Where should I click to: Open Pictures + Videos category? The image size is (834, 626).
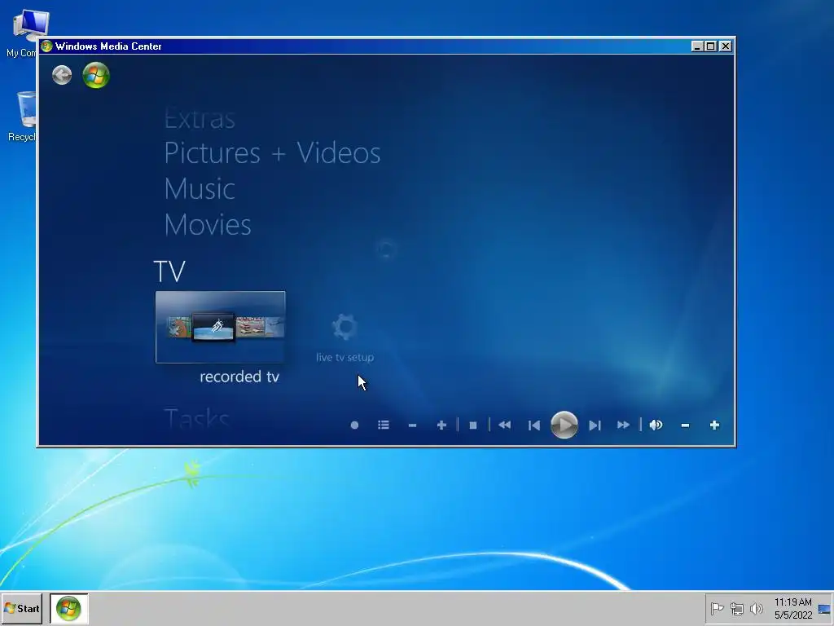click(x=272, y=153)
